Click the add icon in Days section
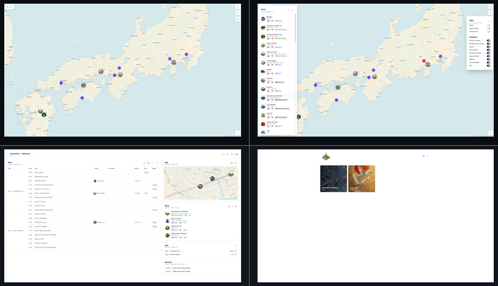Image resolution: width=498 pixels, height=286 pixels. tap(236, 246)
